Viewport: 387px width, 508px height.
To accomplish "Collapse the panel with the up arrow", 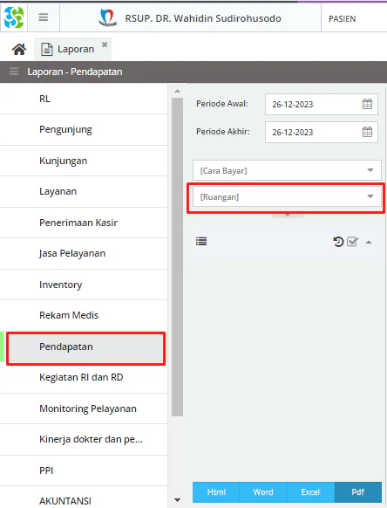I will click(x=369, y=242).
